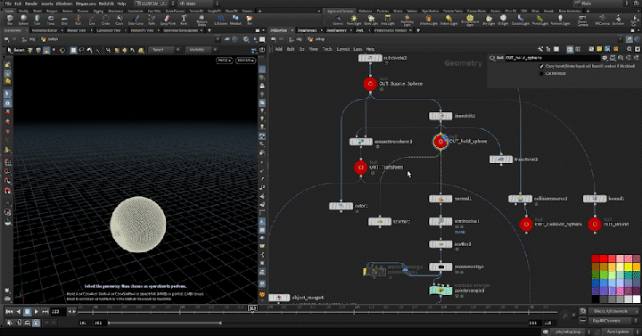Select the Metaball shelf tool
This screenshot has height=336, width=642.
[x=235, y=20]
